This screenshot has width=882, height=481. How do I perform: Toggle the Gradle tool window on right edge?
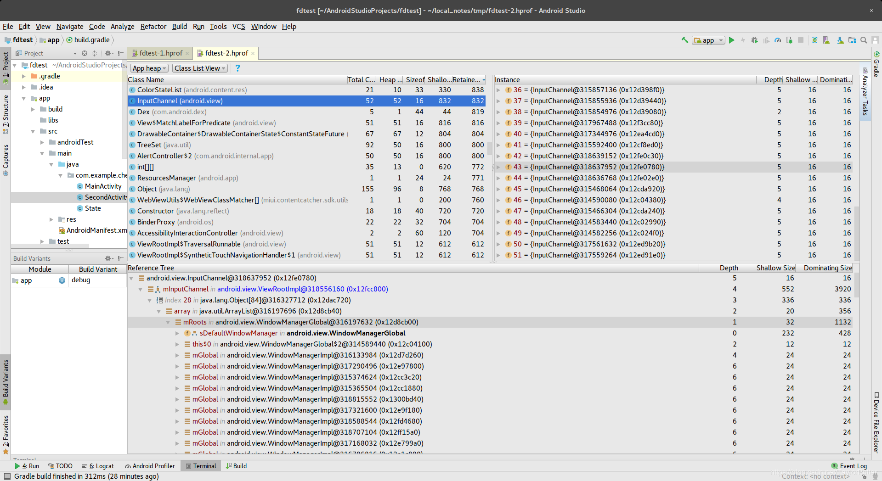876,64
